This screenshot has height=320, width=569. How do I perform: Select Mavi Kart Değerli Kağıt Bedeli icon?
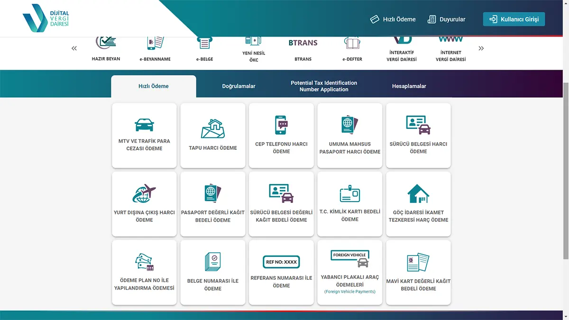[x=418, y=263]
